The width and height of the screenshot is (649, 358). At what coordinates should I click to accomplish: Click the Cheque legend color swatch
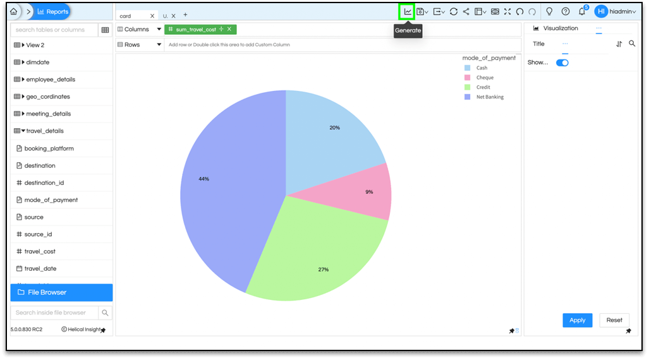467,77
